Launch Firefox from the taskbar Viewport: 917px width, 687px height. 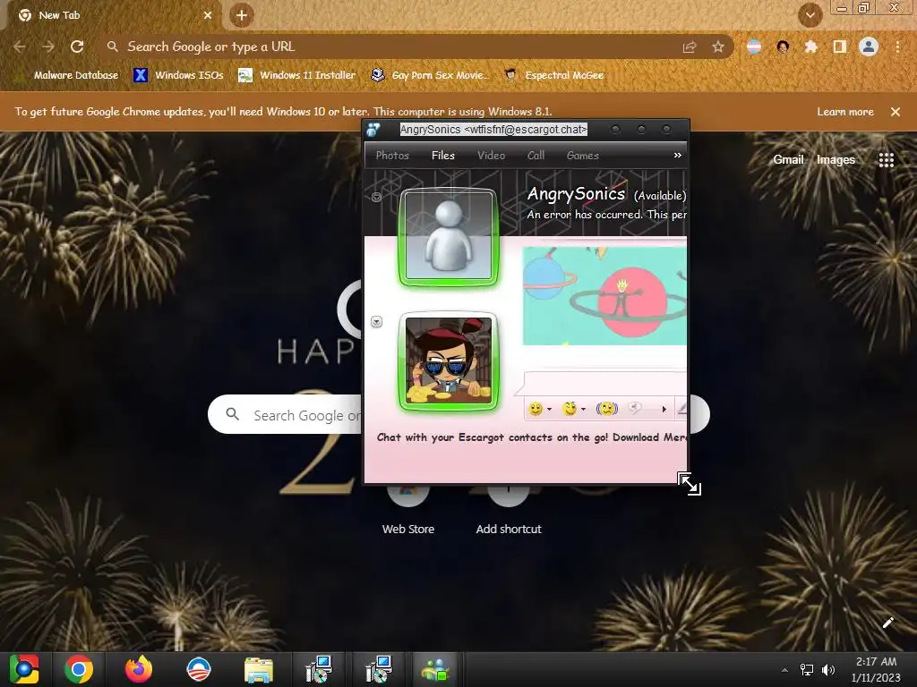(x=139, y=669)
